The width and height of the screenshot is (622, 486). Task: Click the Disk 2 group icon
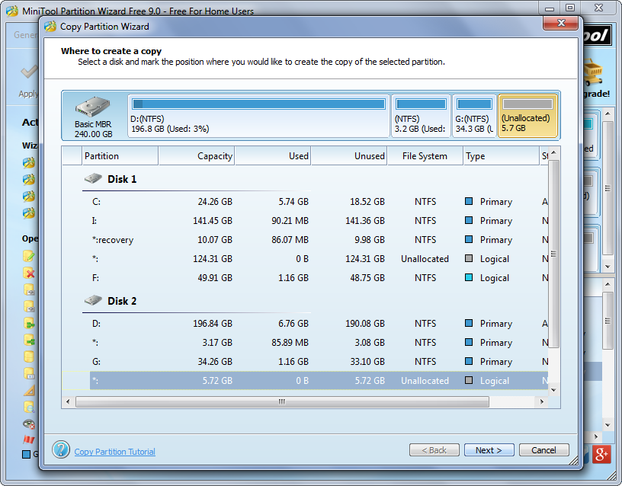(x=93, y=300)
